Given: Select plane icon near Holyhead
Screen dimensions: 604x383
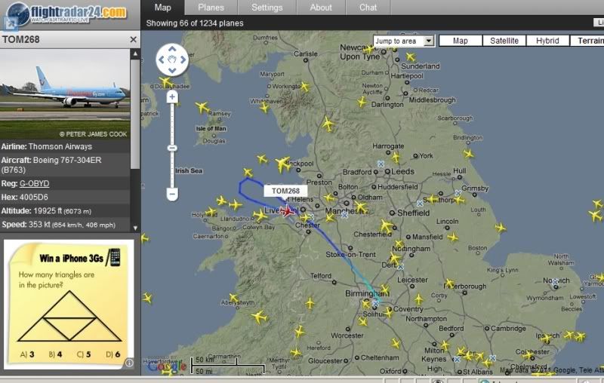Looking at the screenshot, I should 211,212.
